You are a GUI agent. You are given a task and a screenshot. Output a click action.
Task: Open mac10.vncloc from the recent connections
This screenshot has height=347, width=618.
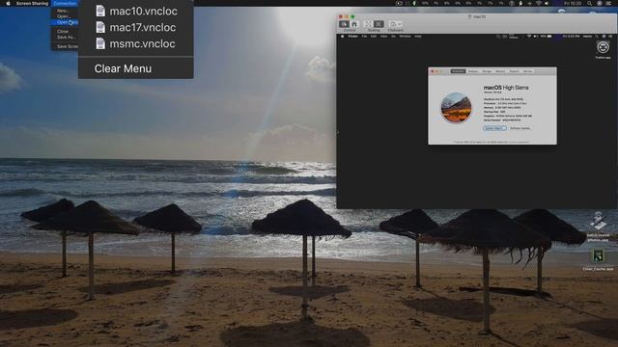click(x=135, y=11)
